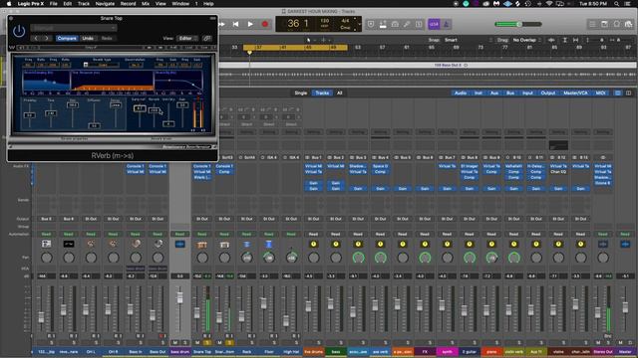
Task: Toggle the RVerb plugin power button
Action: (19, 31)
